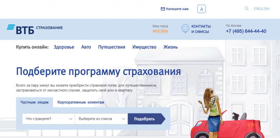Expand the Что страхуете? dropdown

coord(48,119)
